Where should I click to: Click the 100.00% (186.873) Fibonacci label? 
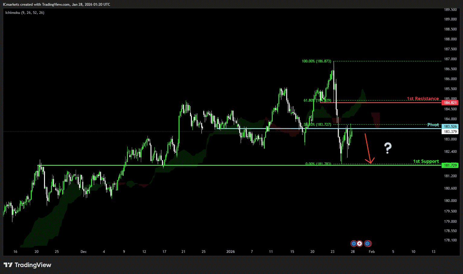pos(316,61)
